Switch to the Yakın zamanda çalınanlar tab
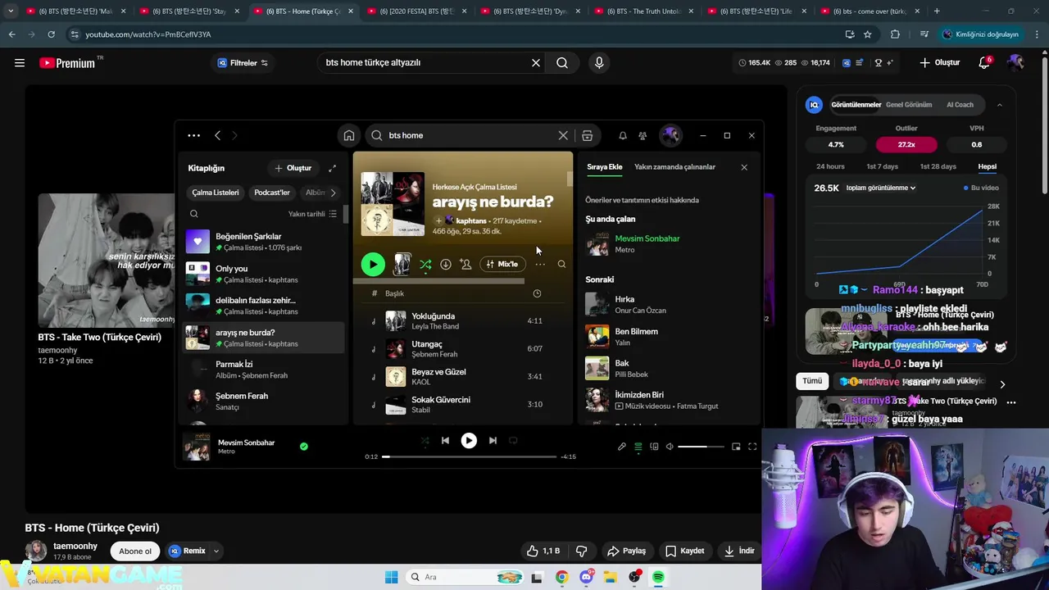The image size is (1049, 590). pyautogui.click(x=674, y=167)
